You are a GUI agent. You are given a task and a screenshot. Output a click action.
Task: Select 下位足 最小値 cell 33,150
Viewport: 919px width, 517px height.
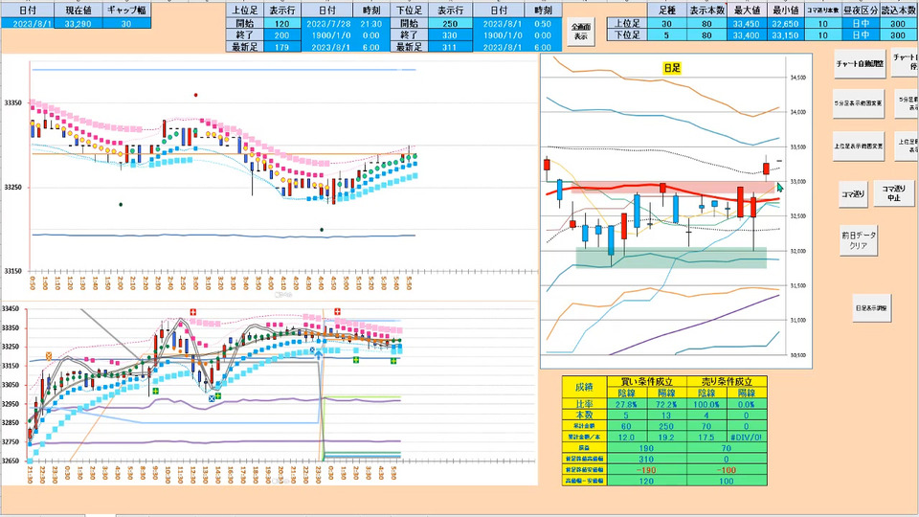tap(784, 35)
